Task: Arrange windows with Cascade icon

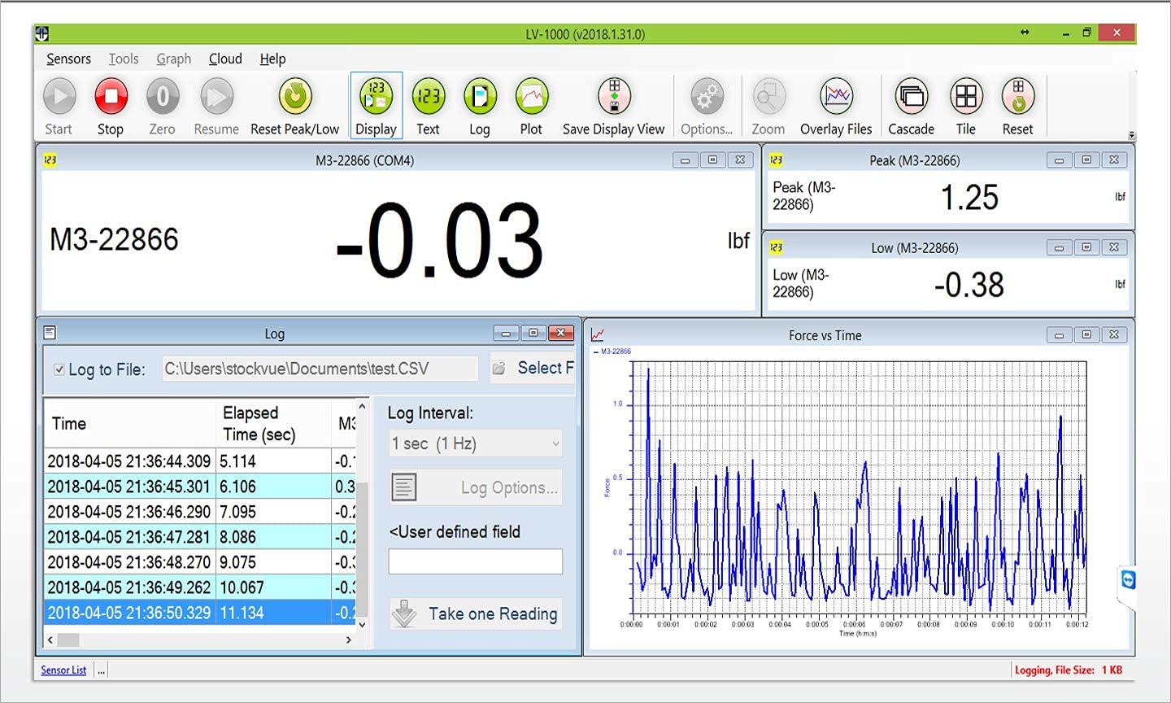Action: coord(911,98)
